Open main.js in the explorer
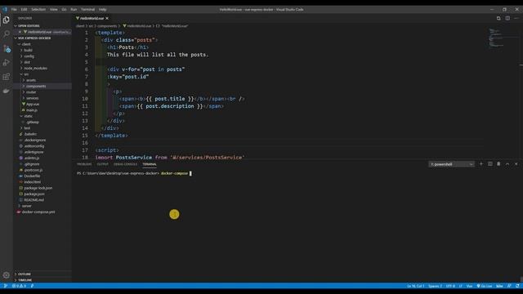Viewport: 523px width, 294px height. click(x=32, y=110)
